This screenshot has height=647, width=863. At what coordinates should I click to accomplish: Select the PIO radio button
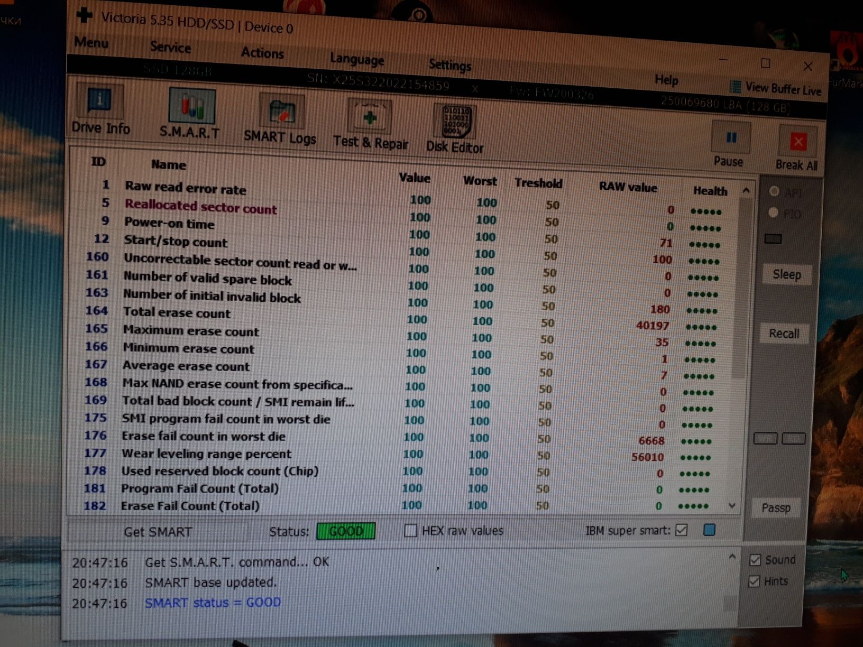tap(773, 212)
